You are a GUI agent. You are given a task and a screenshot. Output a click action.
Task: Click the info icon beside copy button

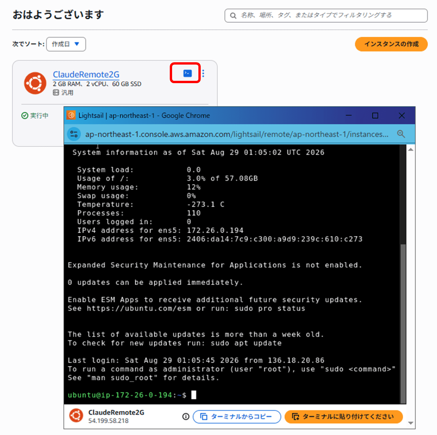[186, 416]
